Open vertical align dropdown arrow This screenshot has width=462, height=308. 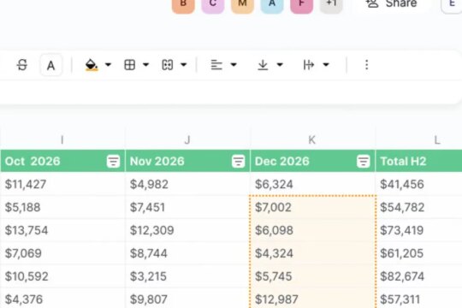point(280,64)
